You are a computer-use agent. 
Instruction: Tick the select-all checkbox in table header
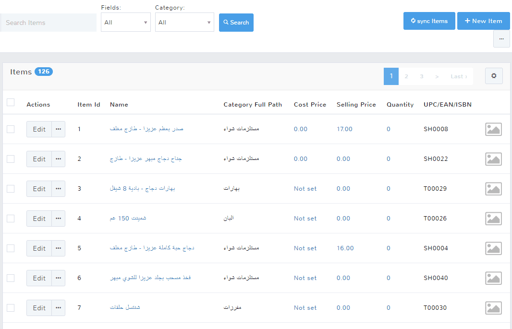[11, 102]
